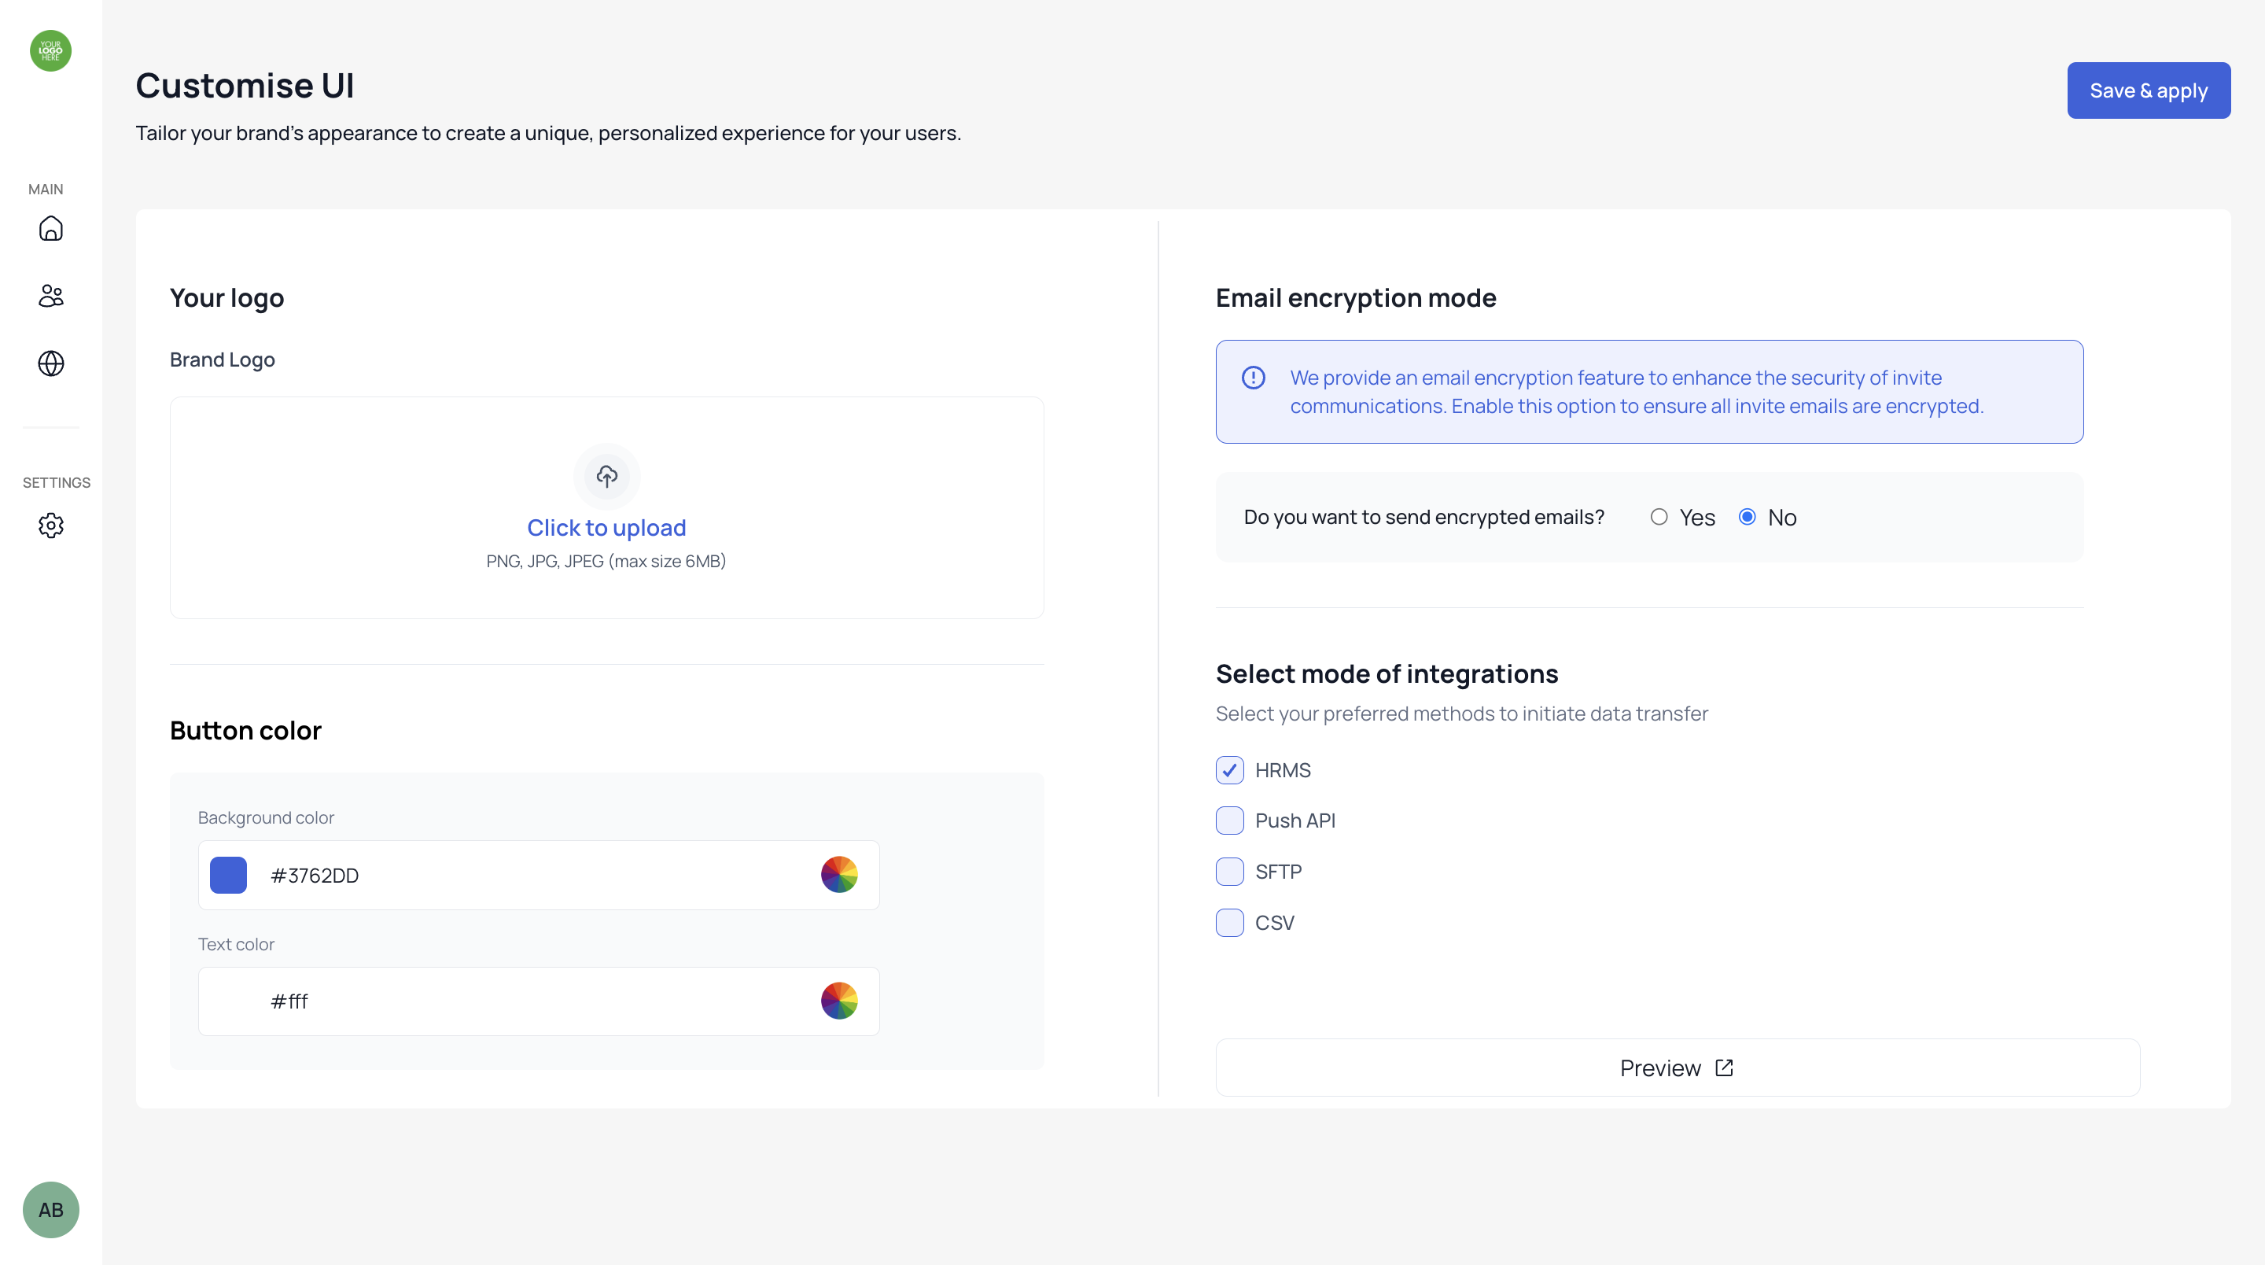This screenshot has height=1265, width=2265.
Task: Enable the Push API checkbox
Action: coord(1229,821)
